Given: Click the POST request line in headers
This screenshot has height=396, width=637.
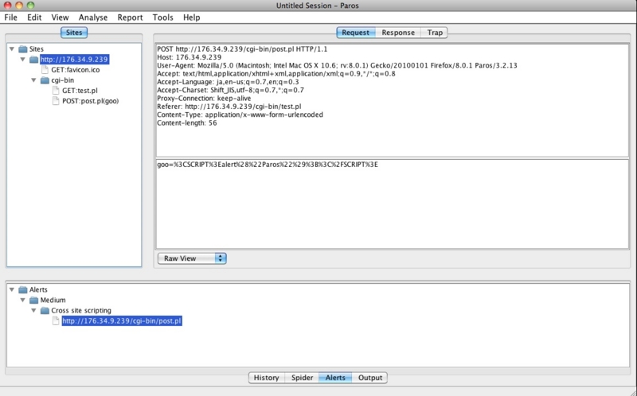Looking at the screenshot, I should tap(242, 49).
